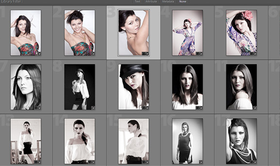
Task: Click the develop adjustments badge on photo 8
Action: click(93, 108)
